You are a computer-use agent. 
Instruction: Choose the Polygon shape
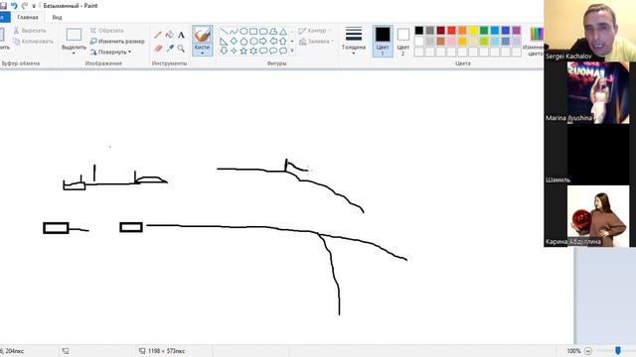click(x=273, y=31)
